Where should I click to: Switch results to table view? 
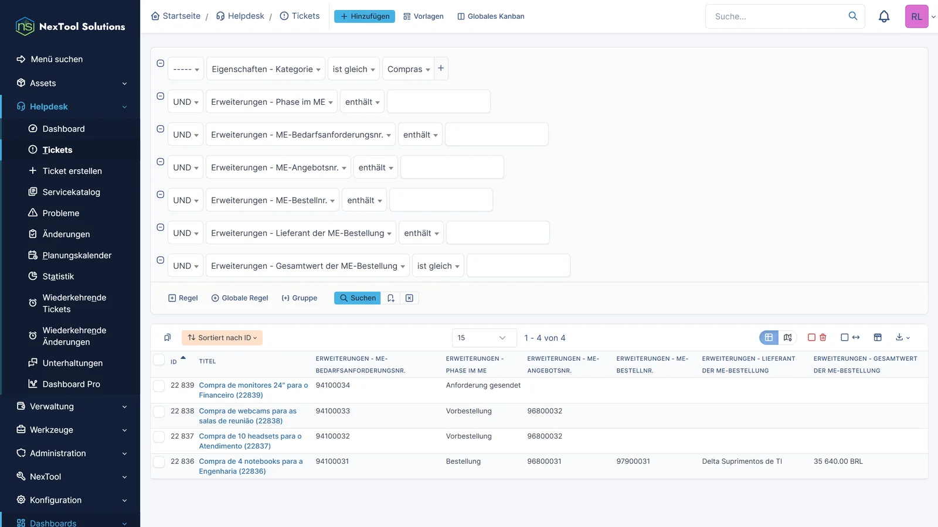click(769, 337)
